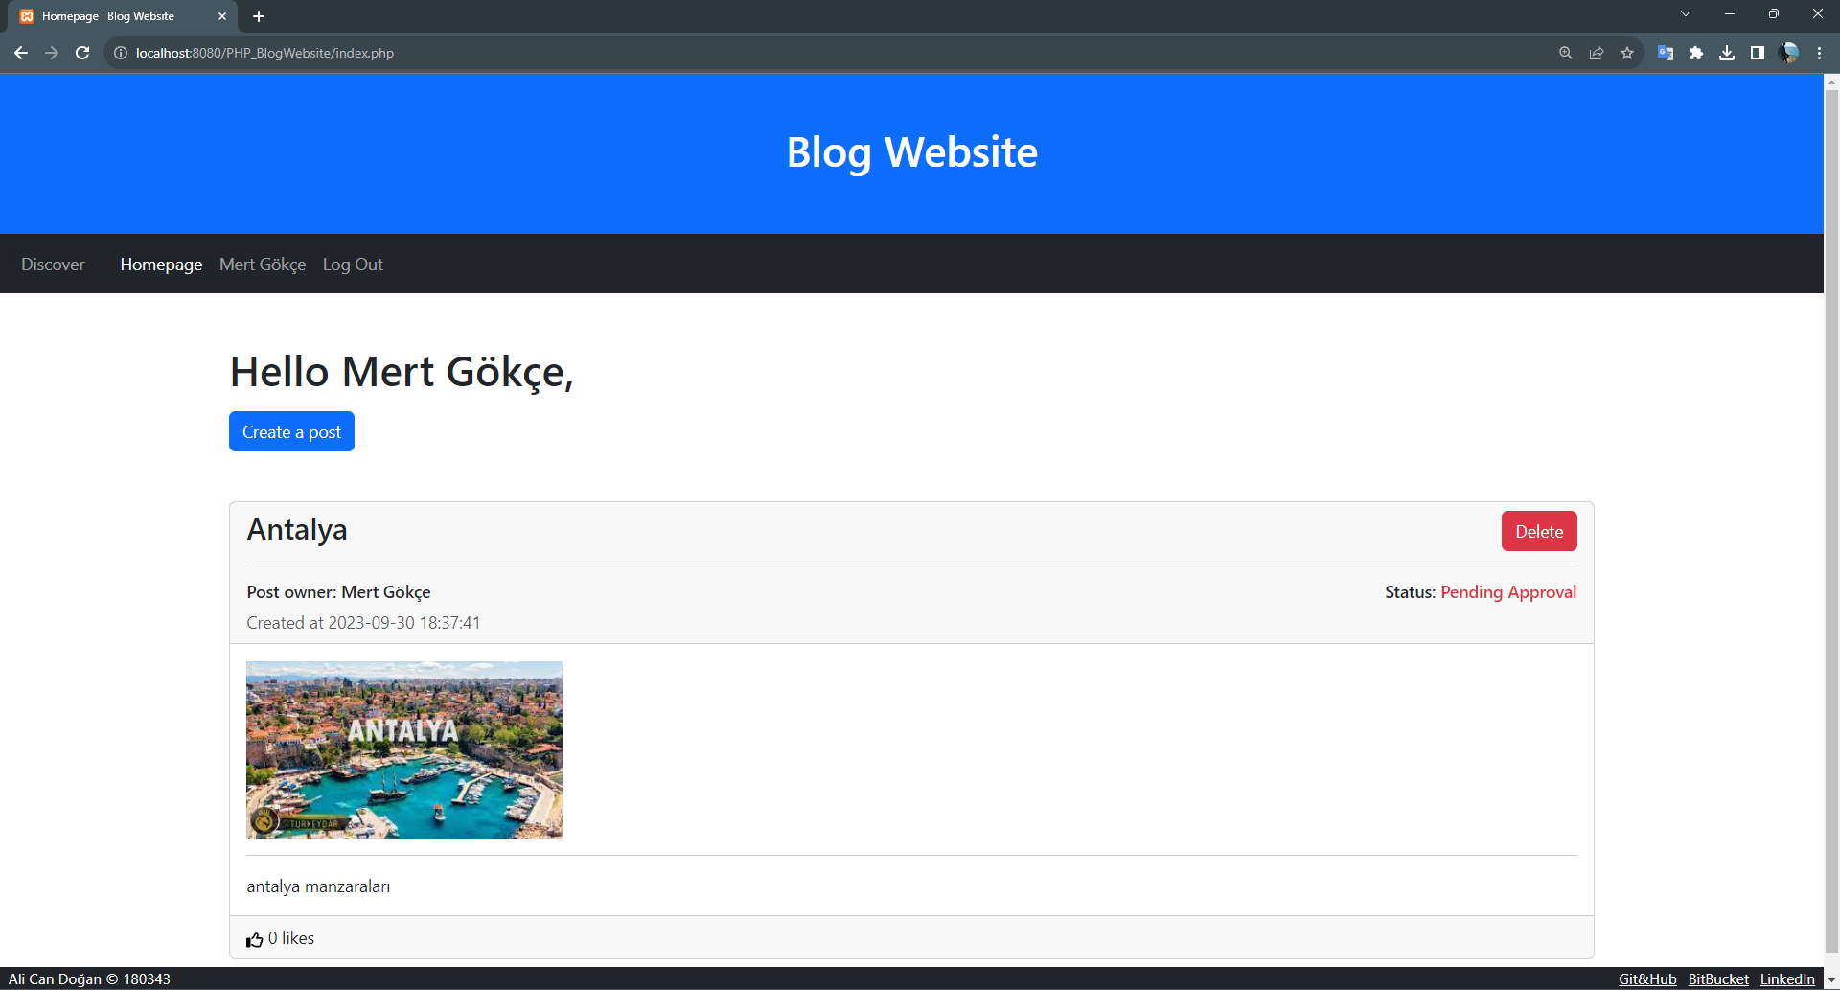Delete the Antalya post
The image size is (1840, 990).
pos(1538,530)
